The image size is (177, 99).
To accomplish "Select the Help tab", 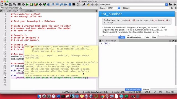I will (x=122, y=37).
